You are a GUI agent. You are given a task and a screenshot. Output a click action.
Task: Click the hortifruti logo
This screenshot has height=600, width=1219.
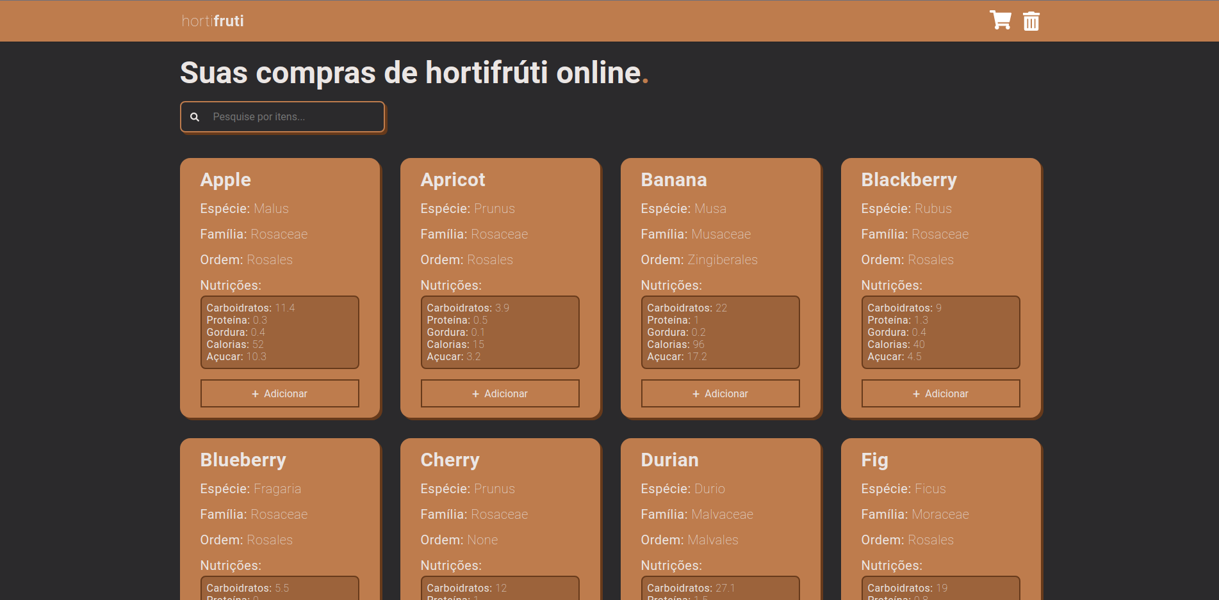[x=213, y=21]
